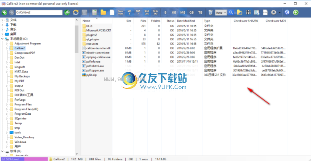Collapse the 软件 (D:) drive node

click(x=2, y=151)
